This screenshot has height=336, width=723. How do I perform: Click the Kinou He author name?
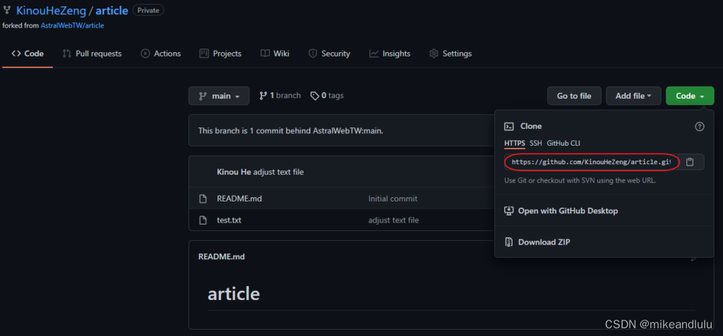click(x=234, y=172)
